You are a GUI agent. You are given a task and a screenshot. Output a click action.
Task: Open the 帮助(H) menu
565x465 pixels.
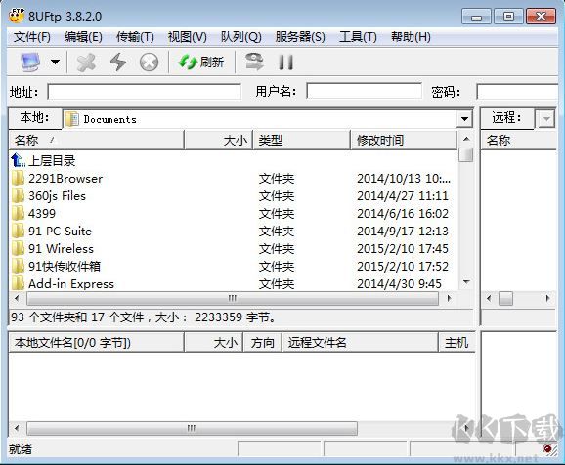[x=411, y=37]
